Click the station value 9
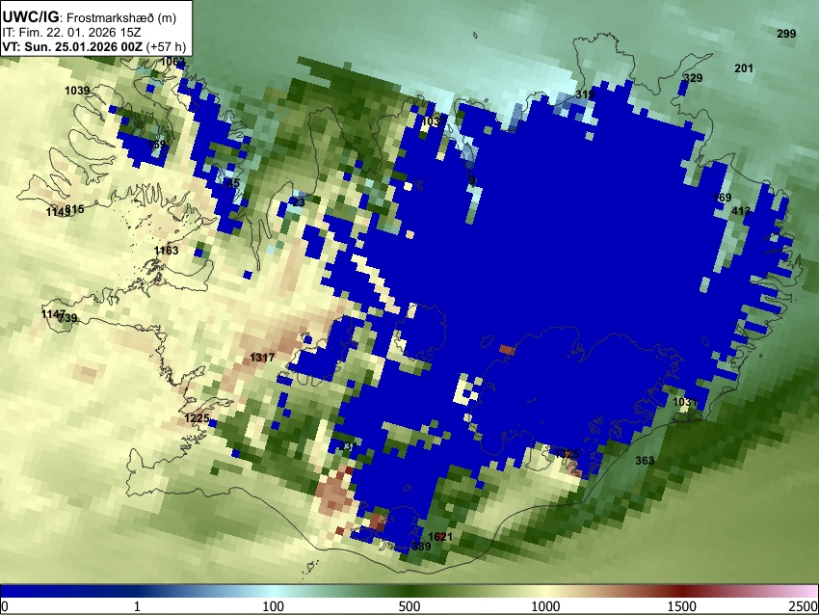 point(472,181)
